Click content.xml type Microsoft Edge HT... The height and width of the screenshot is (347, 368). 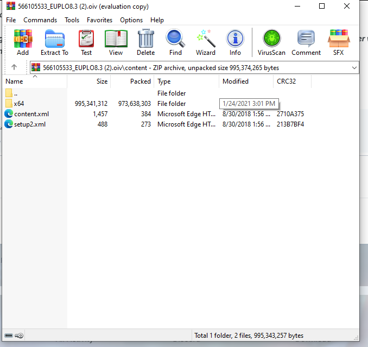186,114
